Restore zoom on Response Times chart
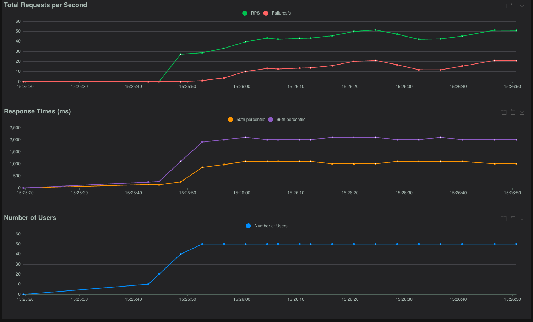The image size is (533, 322). (513, 112)
